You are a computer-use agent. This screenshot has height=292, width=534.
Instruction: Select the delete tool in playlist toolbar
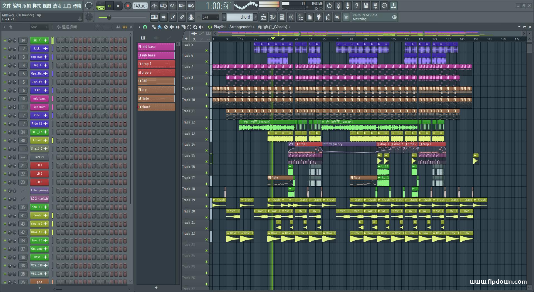click(x=166, y=27)
